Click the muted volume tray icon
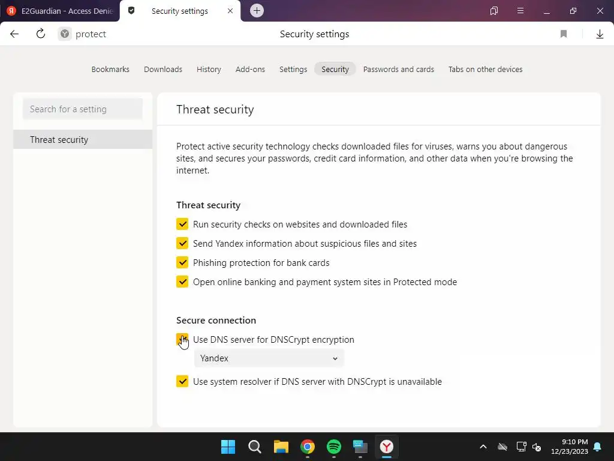This screenshot has height=461, width=614. pyautogui.click(x=537, y=447)
